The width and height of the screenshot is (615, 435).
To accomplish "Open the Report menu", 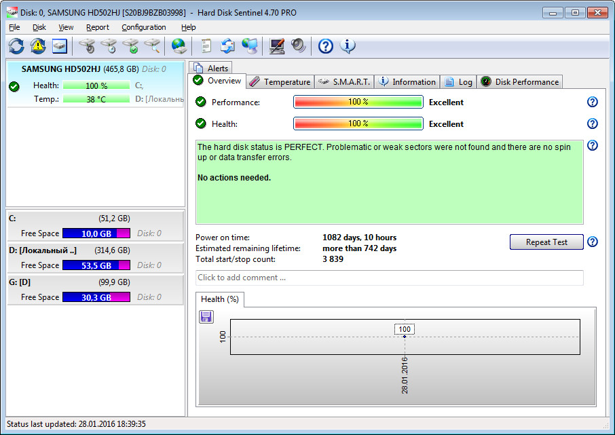I will click(98, 27).
